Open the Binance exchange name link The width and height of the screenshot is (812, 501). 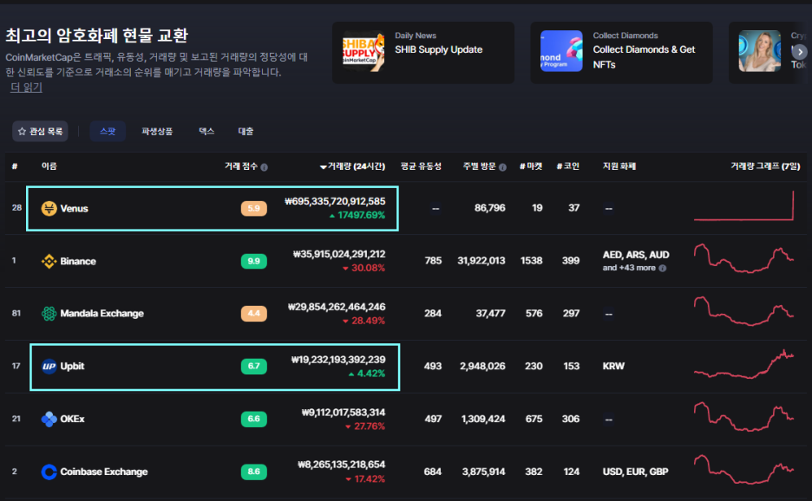point(78,262)
